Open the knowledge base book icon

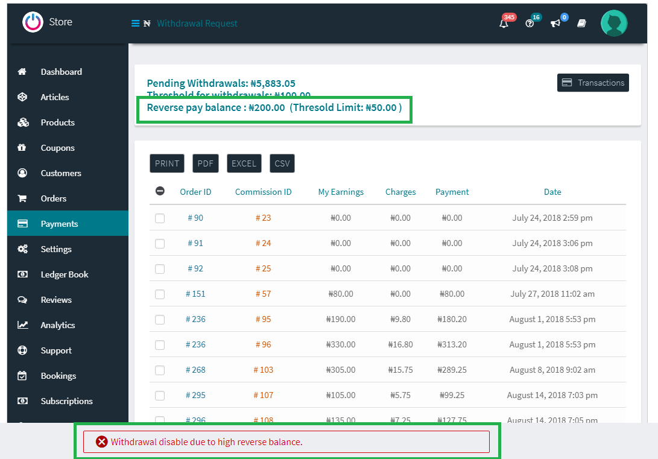(581, 24)
